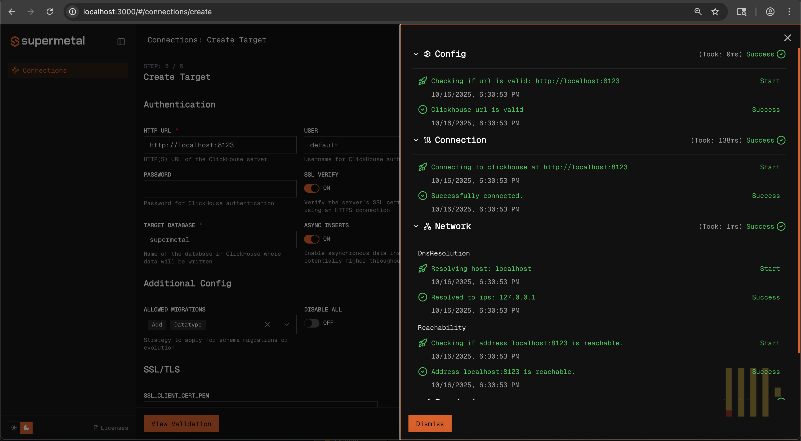The image size is (801, 441).
Task: Click inside the Target Database field
Action: (x=220, y=239)
